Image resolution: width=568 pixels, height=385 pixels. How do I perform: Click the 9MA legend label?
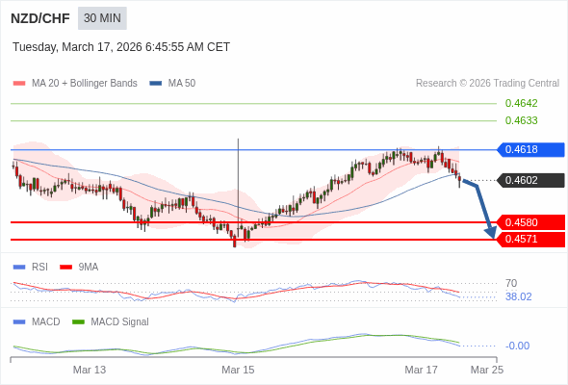pos(89,268)
